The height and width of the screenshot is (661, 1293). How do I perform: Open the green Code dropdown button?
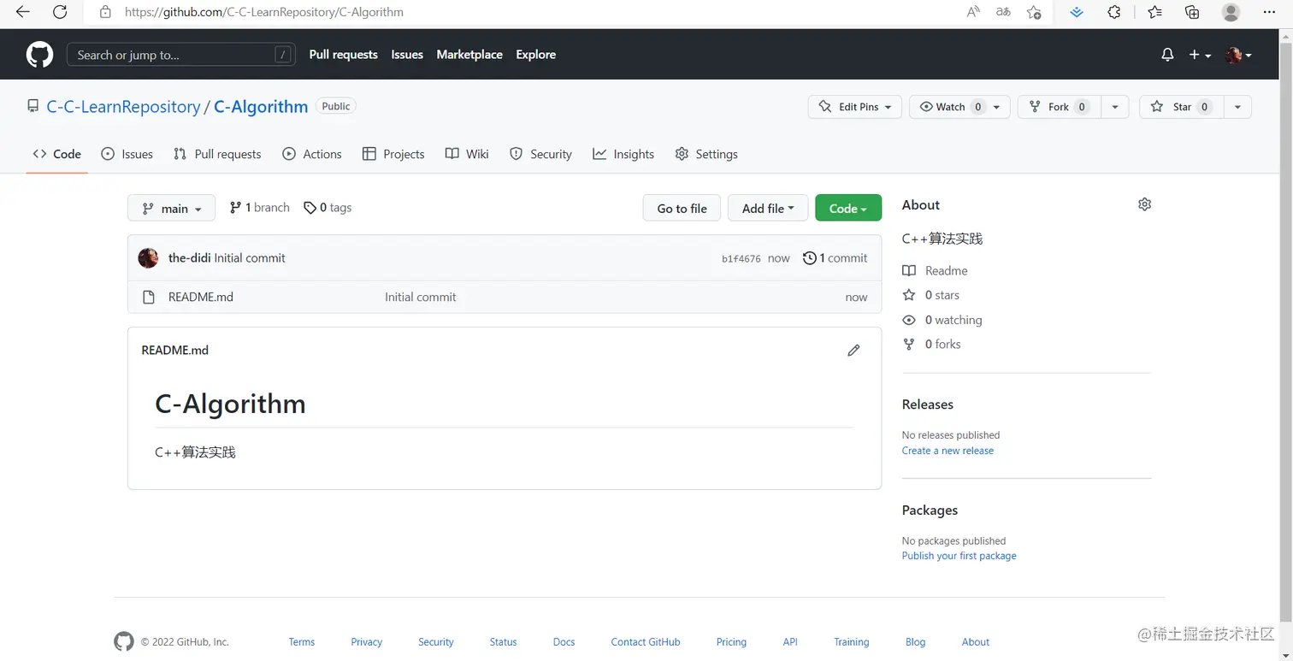[848, 209]
